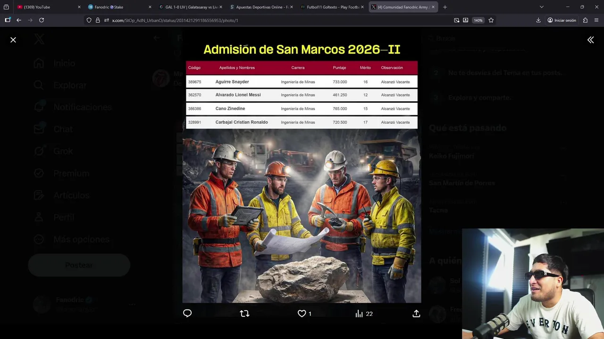The height and width of the screenshot is (339, 604).
Task: Click the name 'Carbajal Cristian Ronaldo'
Action: pyautogui.click(x=242, y=122)
